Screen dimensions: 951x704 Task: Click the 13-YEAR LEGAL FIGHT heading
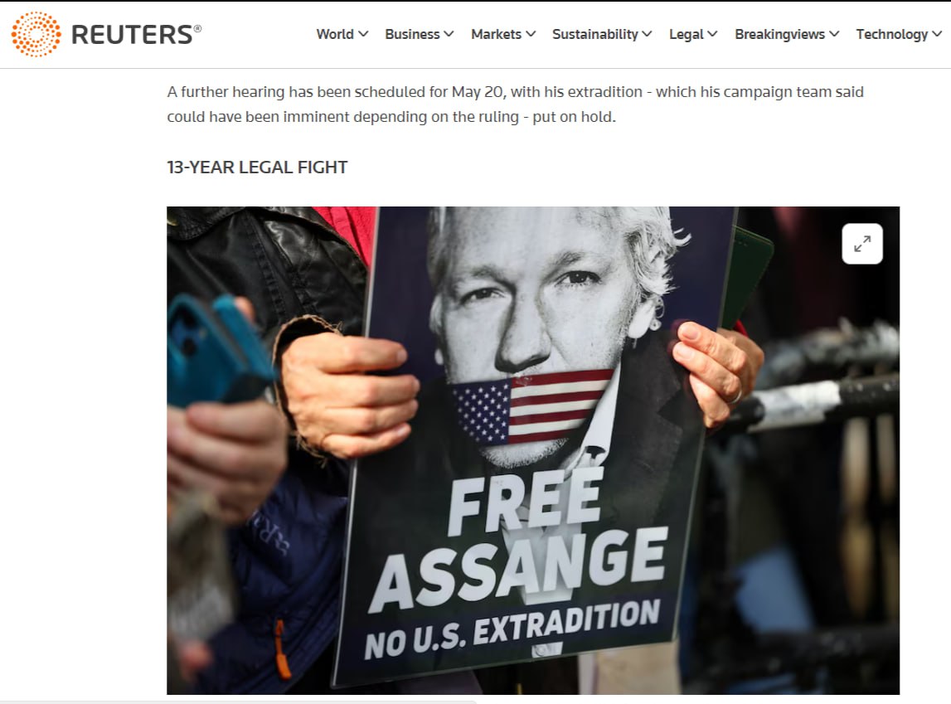click(257, 168)
